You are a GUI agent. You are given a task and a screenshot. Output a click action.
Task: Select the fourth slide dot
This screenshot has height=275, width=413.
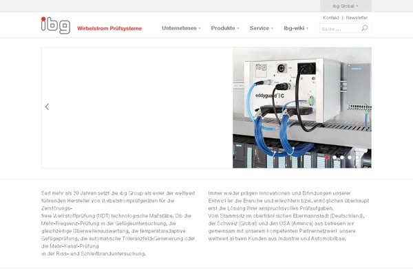click(350, 157)
